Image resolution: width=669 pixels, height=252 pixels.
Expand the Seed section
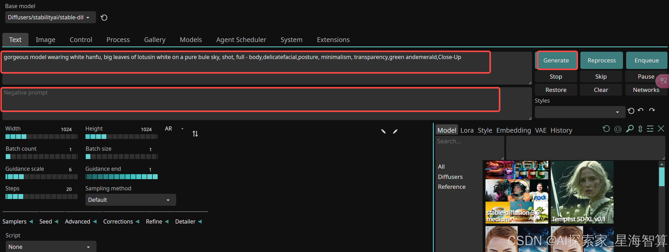pyautogui.click(x=49, y=221)
